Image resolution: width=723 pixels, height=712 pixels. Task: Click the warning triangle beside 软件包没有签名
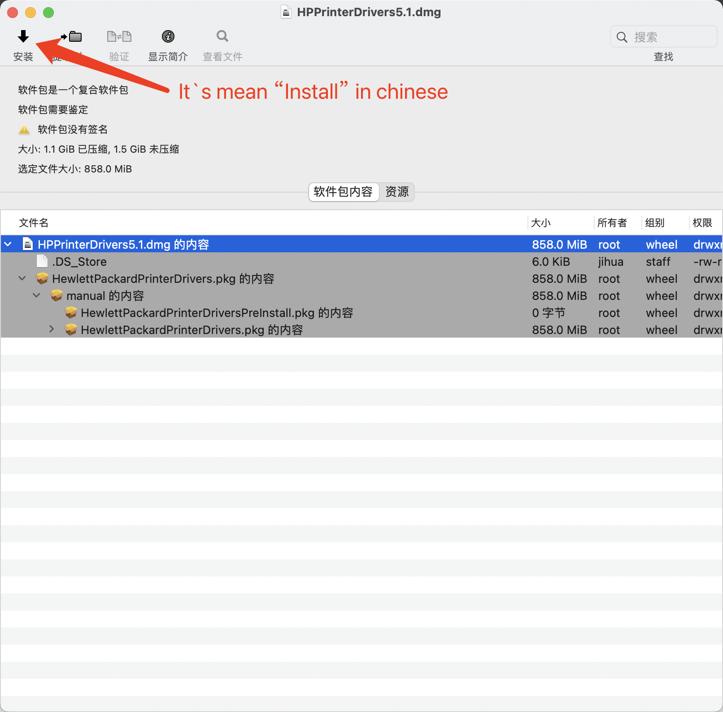[x=24, y=130]
